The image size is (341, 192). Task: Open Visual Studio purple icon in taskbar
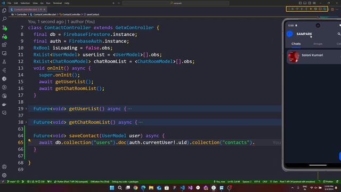click(190, 188)
